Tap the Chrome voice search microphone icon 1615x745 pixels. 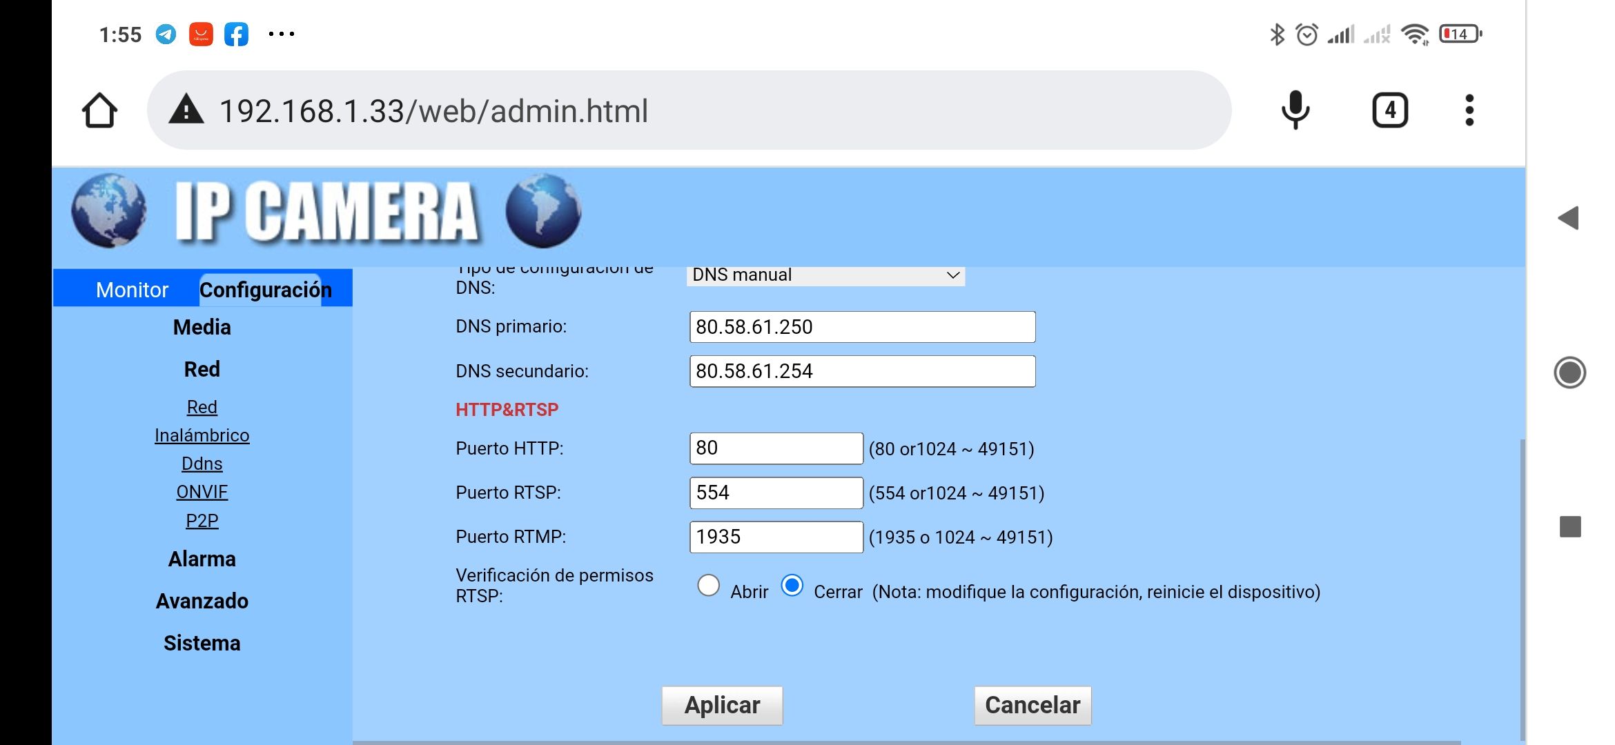click(x=1295, y=110)
